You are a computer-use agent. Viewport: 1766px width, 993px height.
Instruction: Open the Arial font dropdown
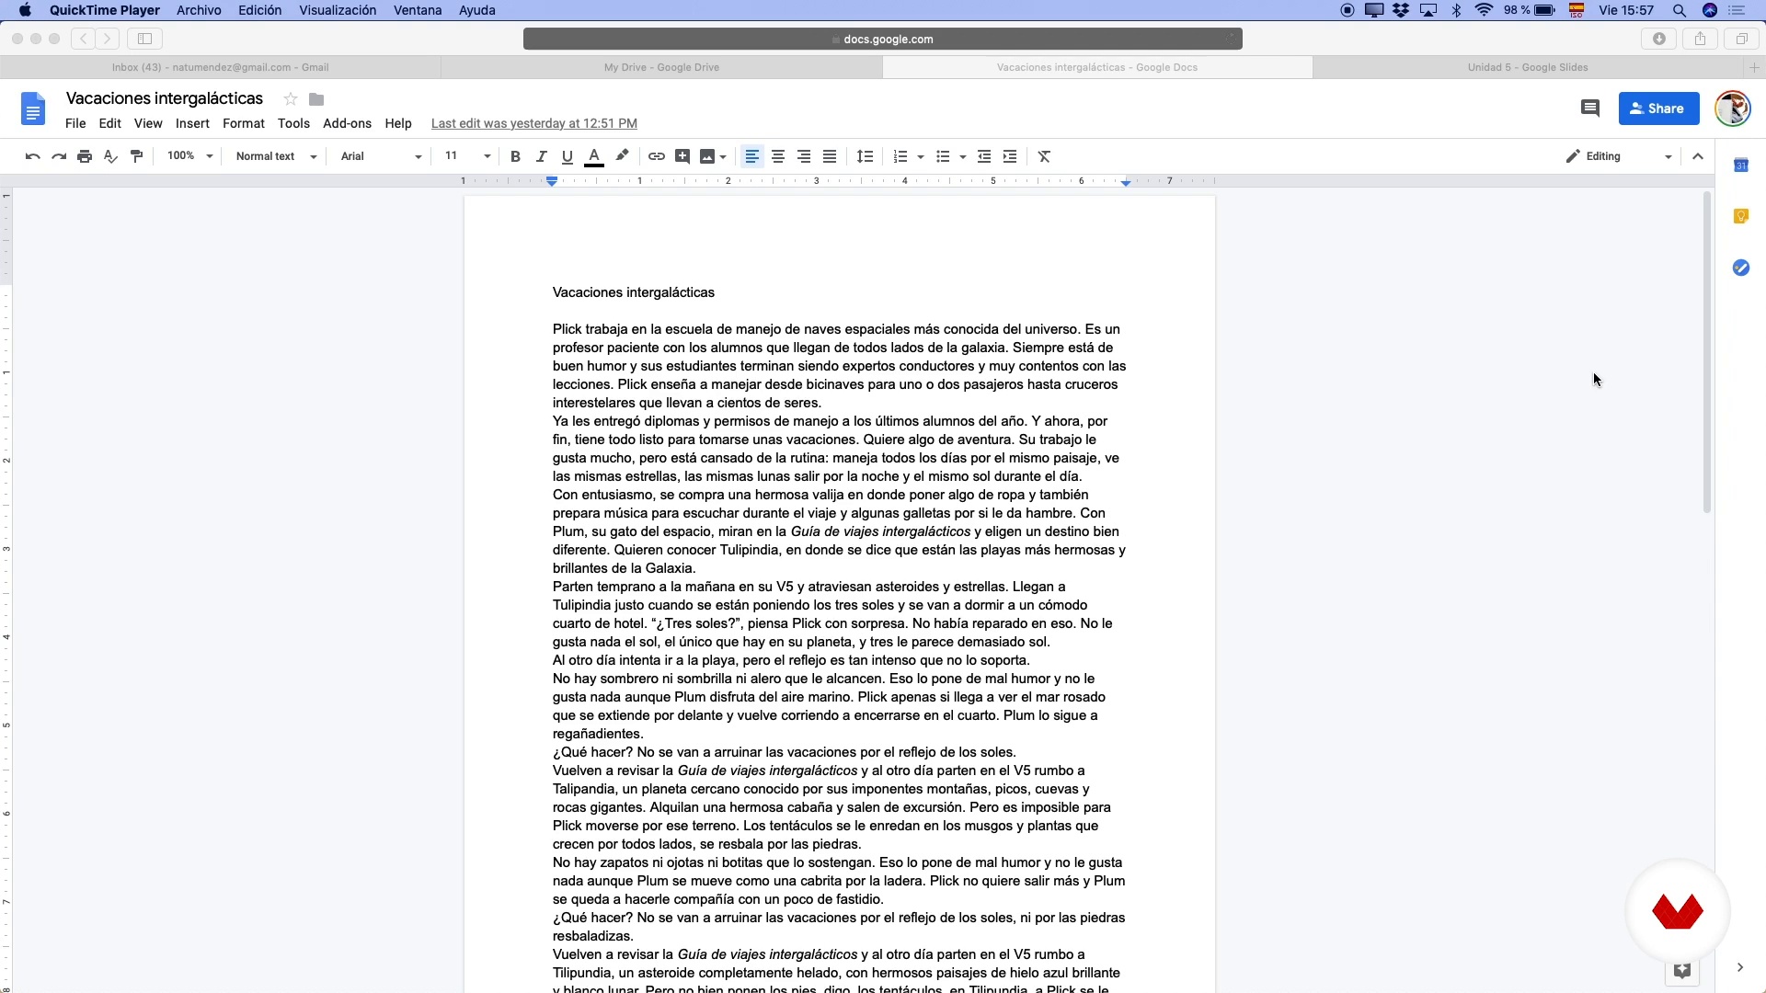click(381, 156)
